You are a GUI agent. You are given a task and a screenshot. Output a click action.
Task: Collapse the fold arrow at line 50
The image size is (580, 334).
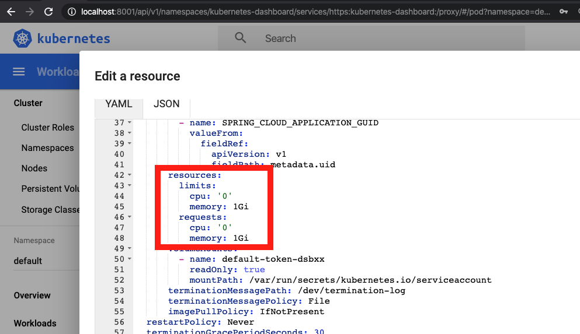tap(130, 259)
